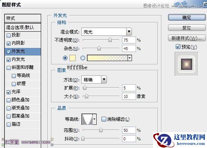This screenshot has height=148, width=207.
Task: Click the pale yellow glow color swatch
Action: click(72, 58)
